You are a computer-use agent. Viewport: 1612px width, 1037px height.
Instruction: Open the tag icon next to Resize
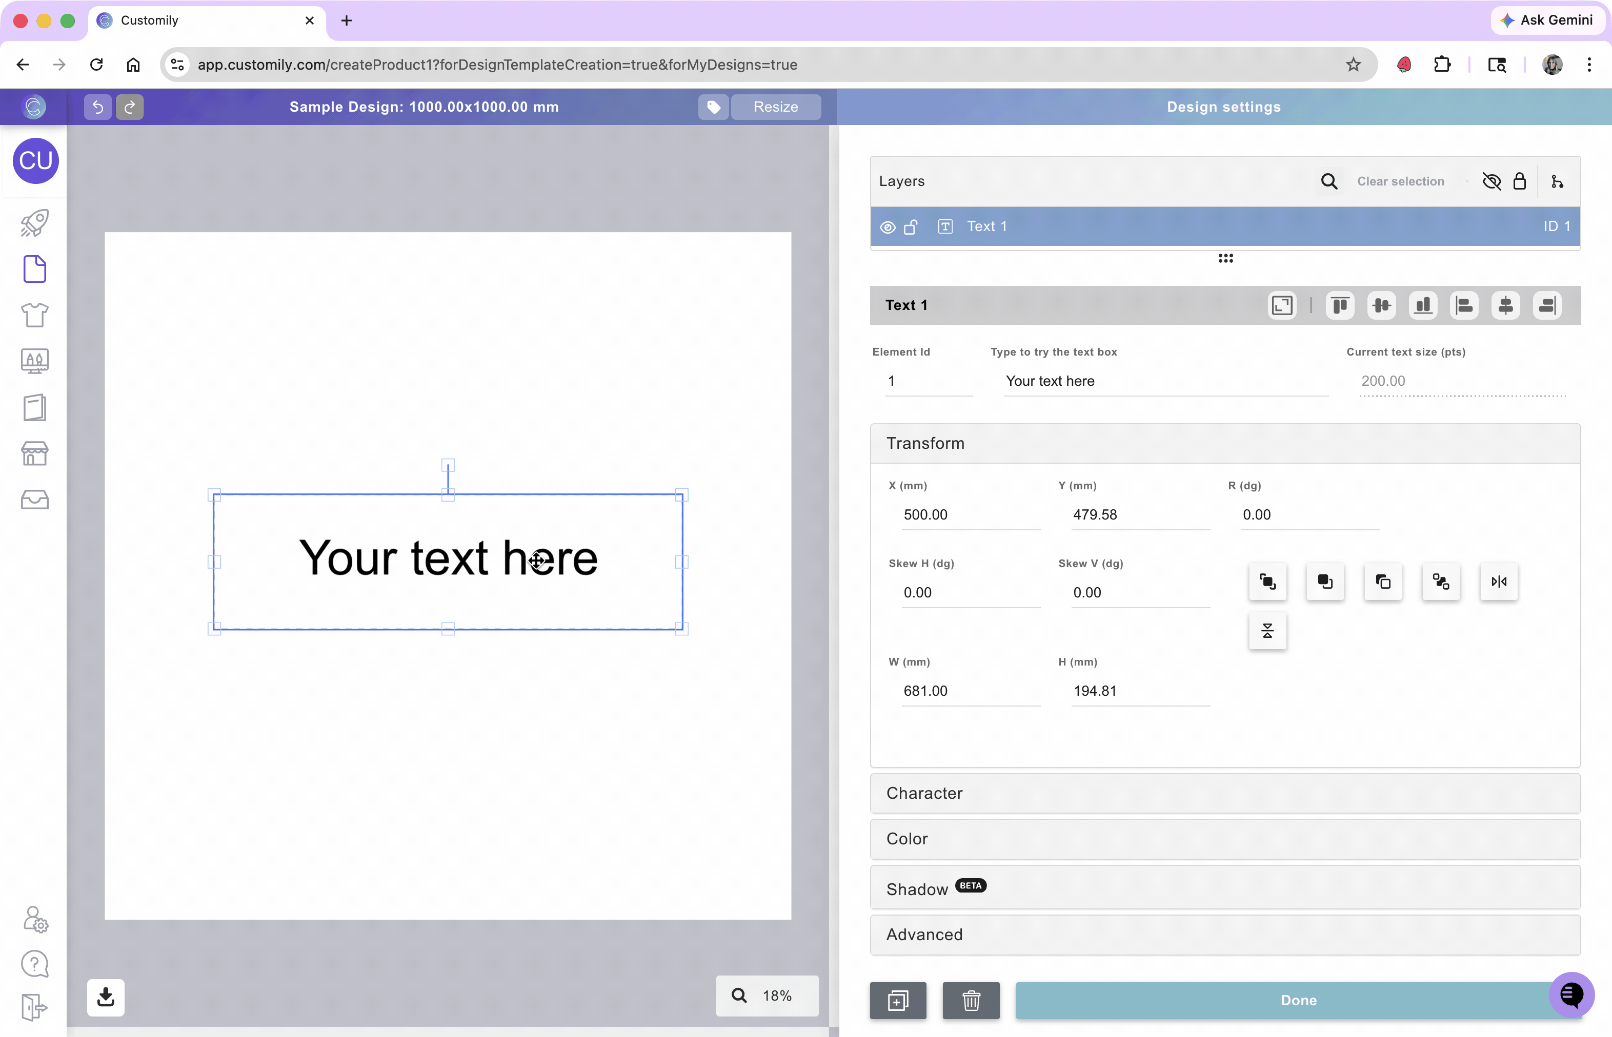tap(713, 107)
